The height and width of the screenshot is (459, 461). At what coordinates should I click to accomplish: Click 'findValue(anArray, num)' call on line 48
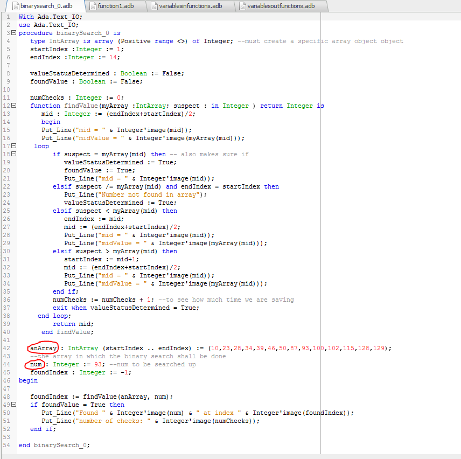tap(126, 397)
